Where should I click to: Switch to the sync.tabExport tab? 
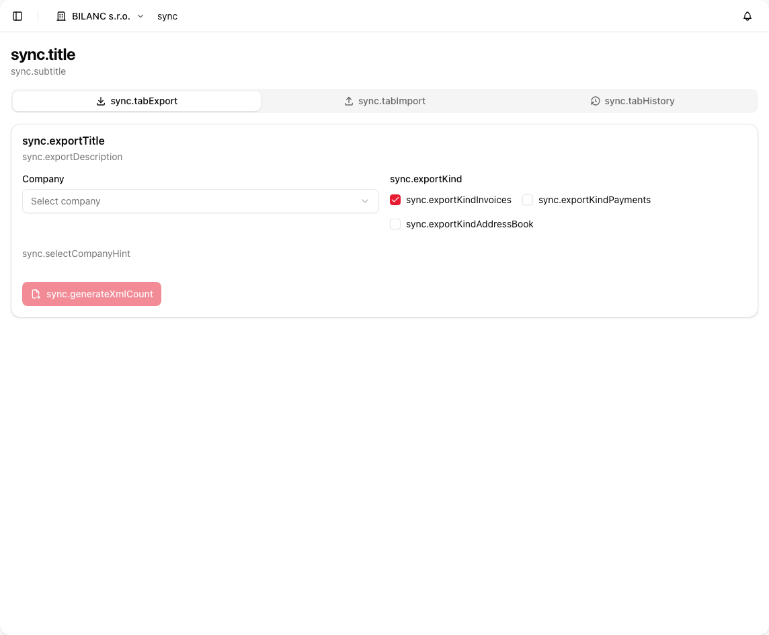pyautogui.click(x=137, y=101)
